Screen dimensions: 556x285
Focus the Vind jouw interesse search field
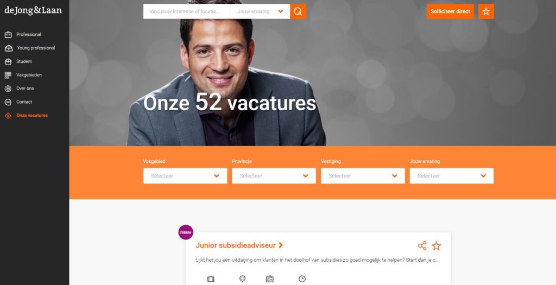[x=187, y=11]
